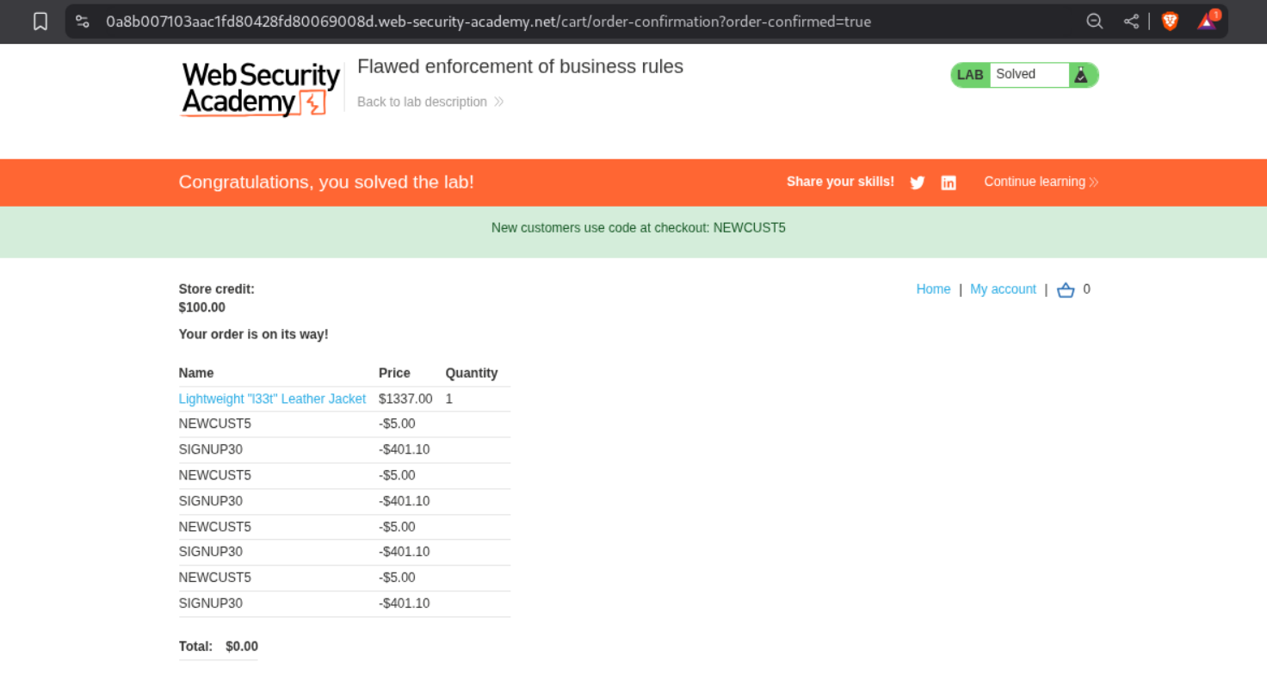Open the Lightweight "l33t" Leather Jacket link

point(272,399)
